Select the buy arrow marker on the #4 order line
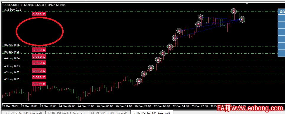The image size is (285, 114). pyautogui.click(x=158, y=60)
